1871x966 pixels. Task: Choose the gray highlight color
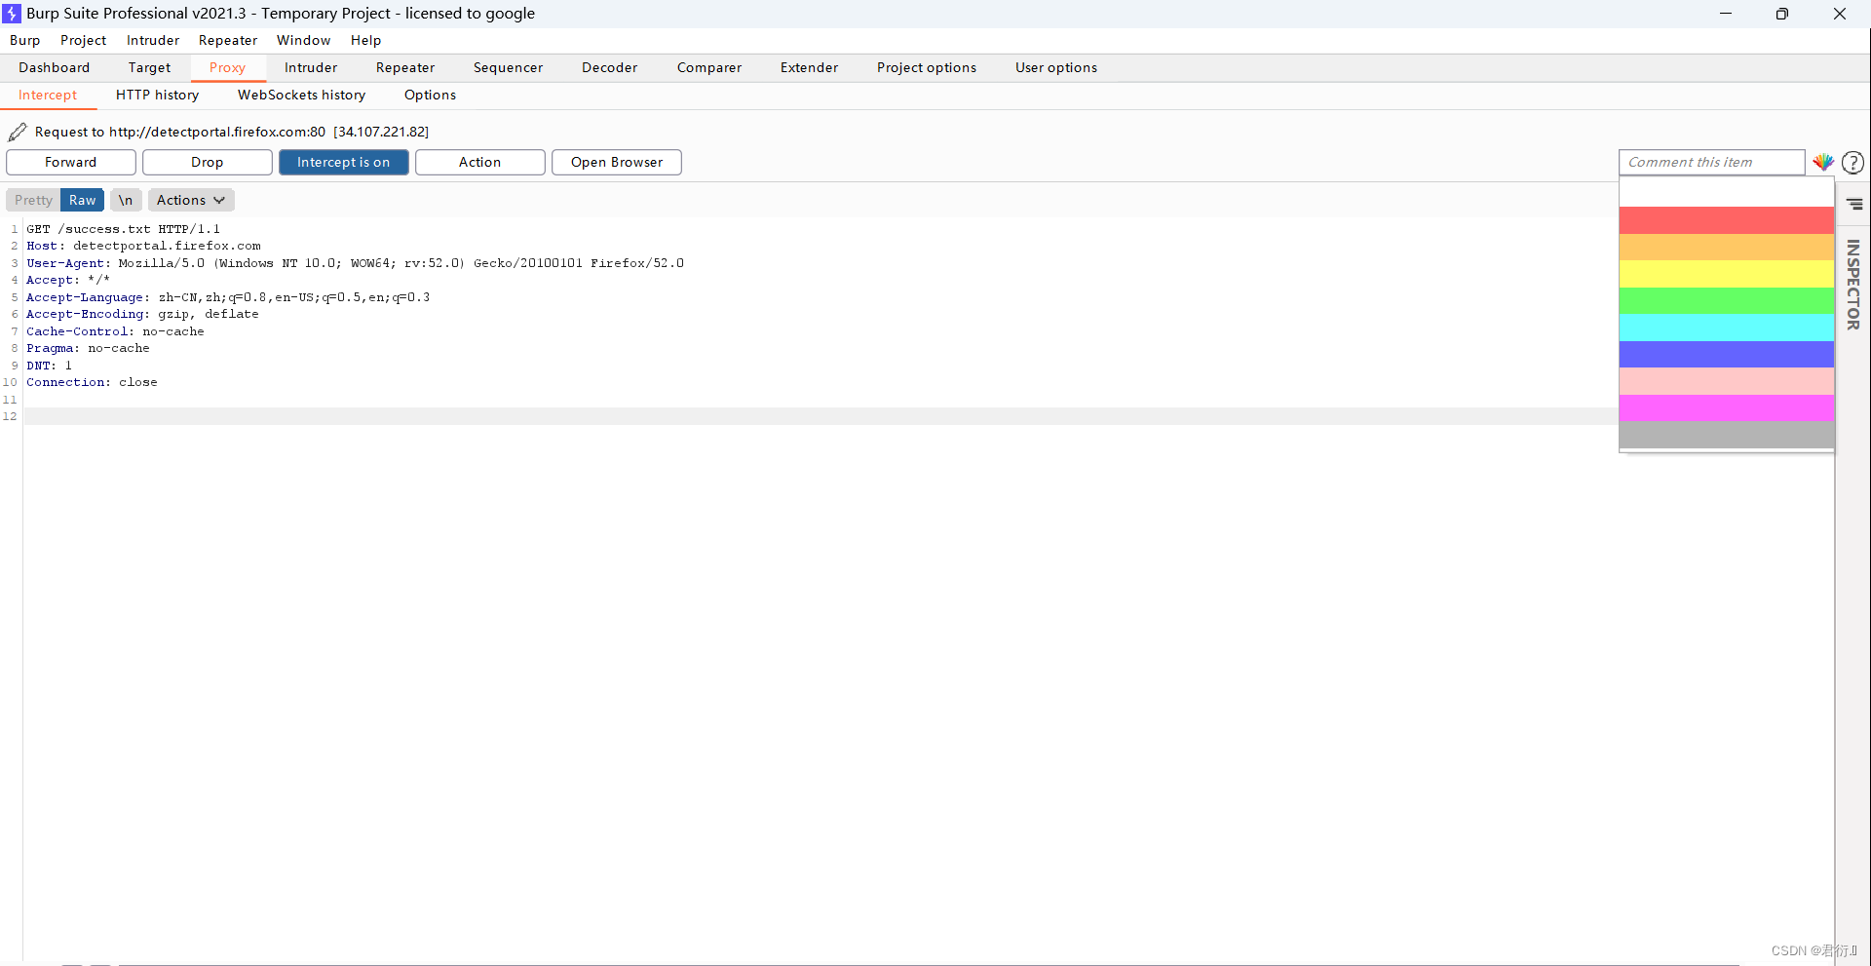point(1726,435)
